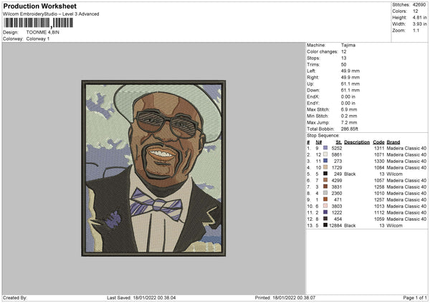Click the "Up:" measurement label
Image resolution: width=430 pixels, height=303 pixels.
click(310, 84)
